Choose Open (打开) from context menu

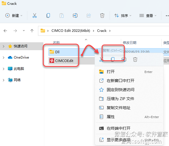[129, 72]
